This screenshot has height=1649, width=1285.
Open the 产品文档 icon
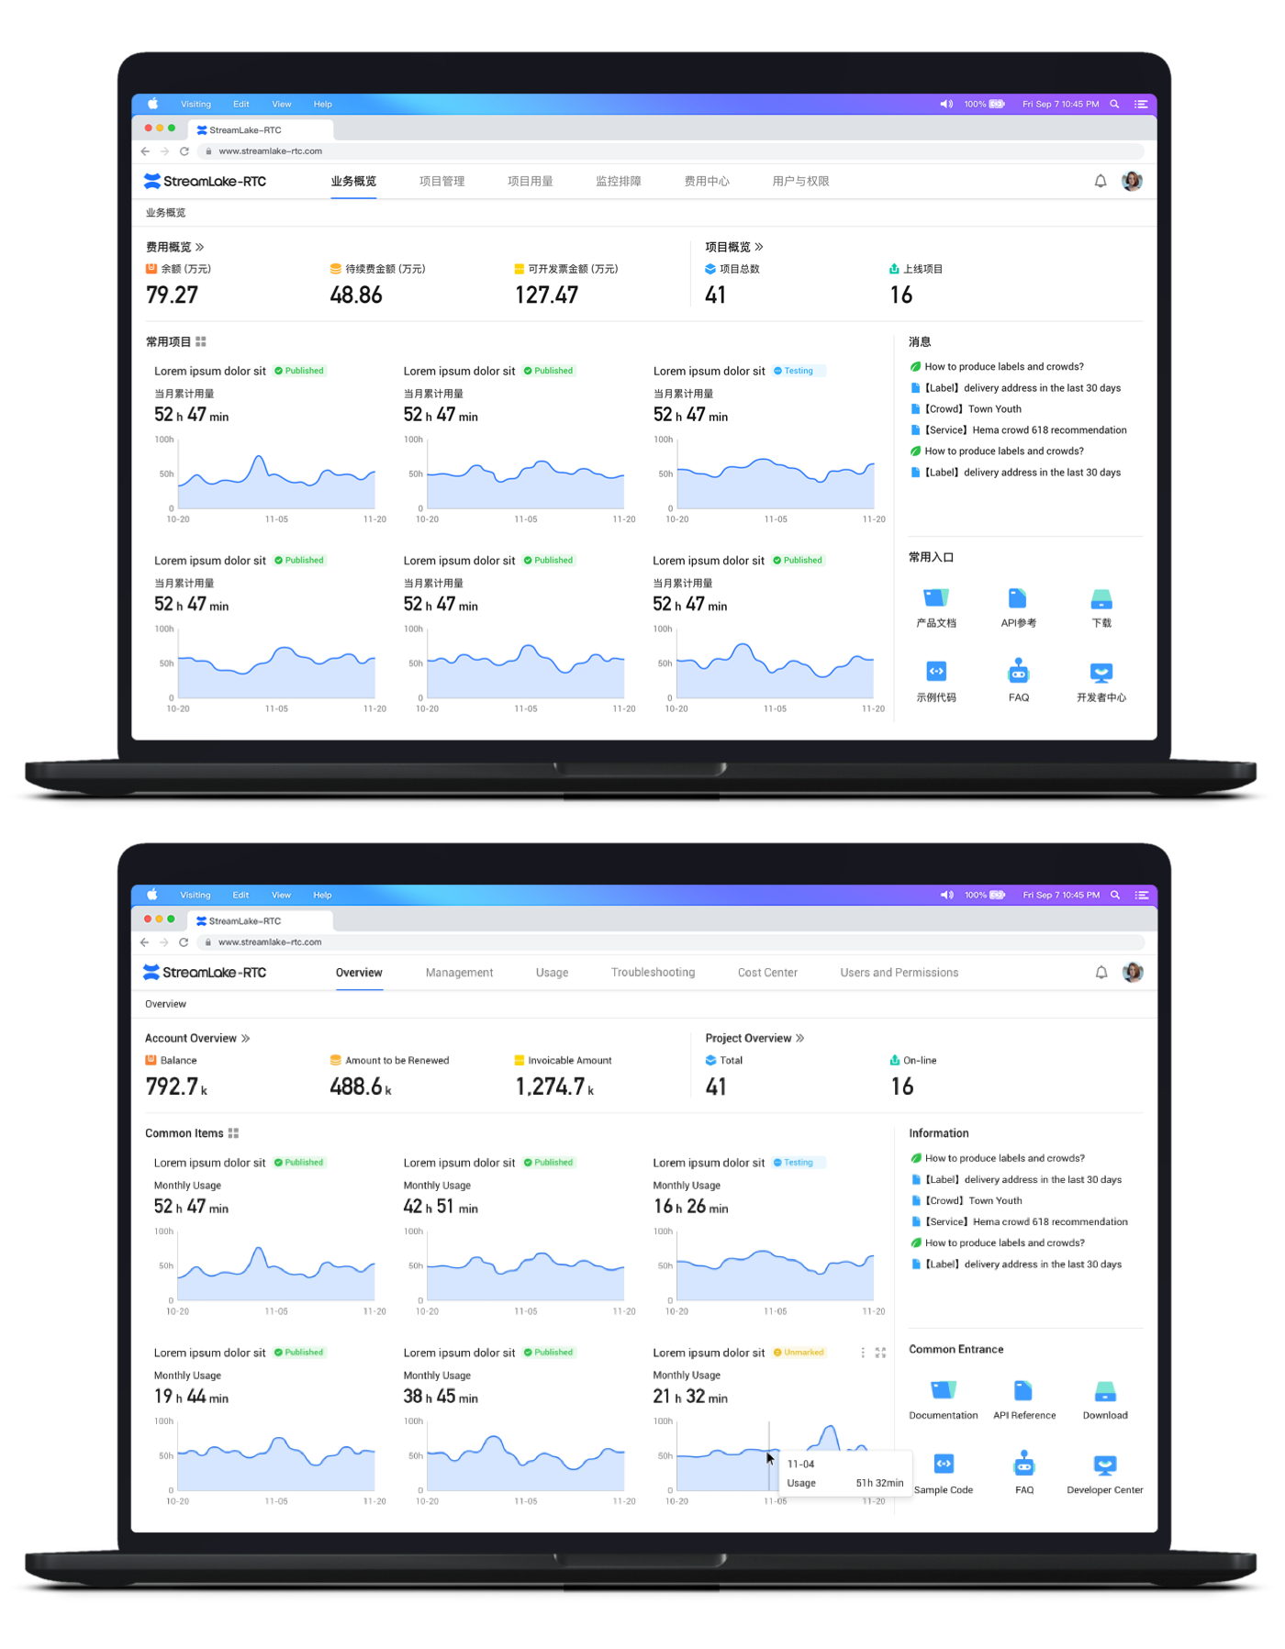pos(936,598)
